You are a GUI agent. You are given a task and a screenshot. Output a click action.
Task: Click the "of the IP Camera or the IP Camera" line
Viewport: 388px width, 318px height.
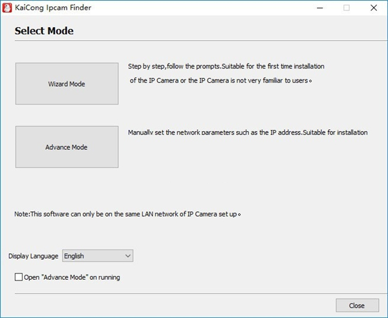click(x=221, y=80)
